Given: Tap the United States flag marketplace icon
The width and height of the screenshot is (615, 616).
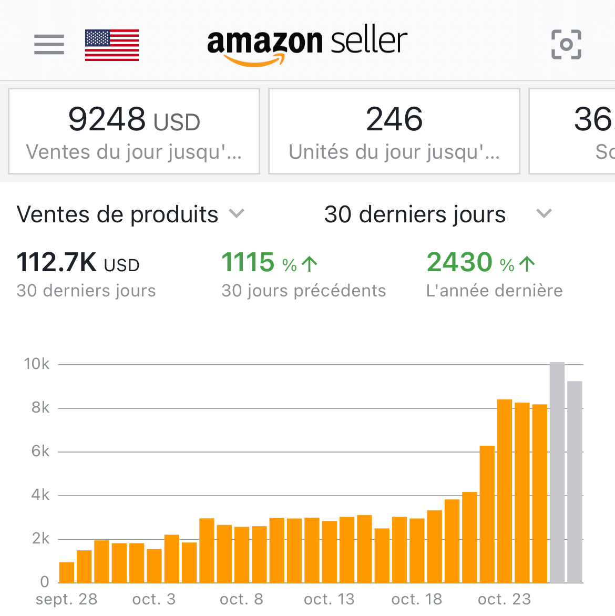Looking at the screenshot, I should tap(112, 45).
